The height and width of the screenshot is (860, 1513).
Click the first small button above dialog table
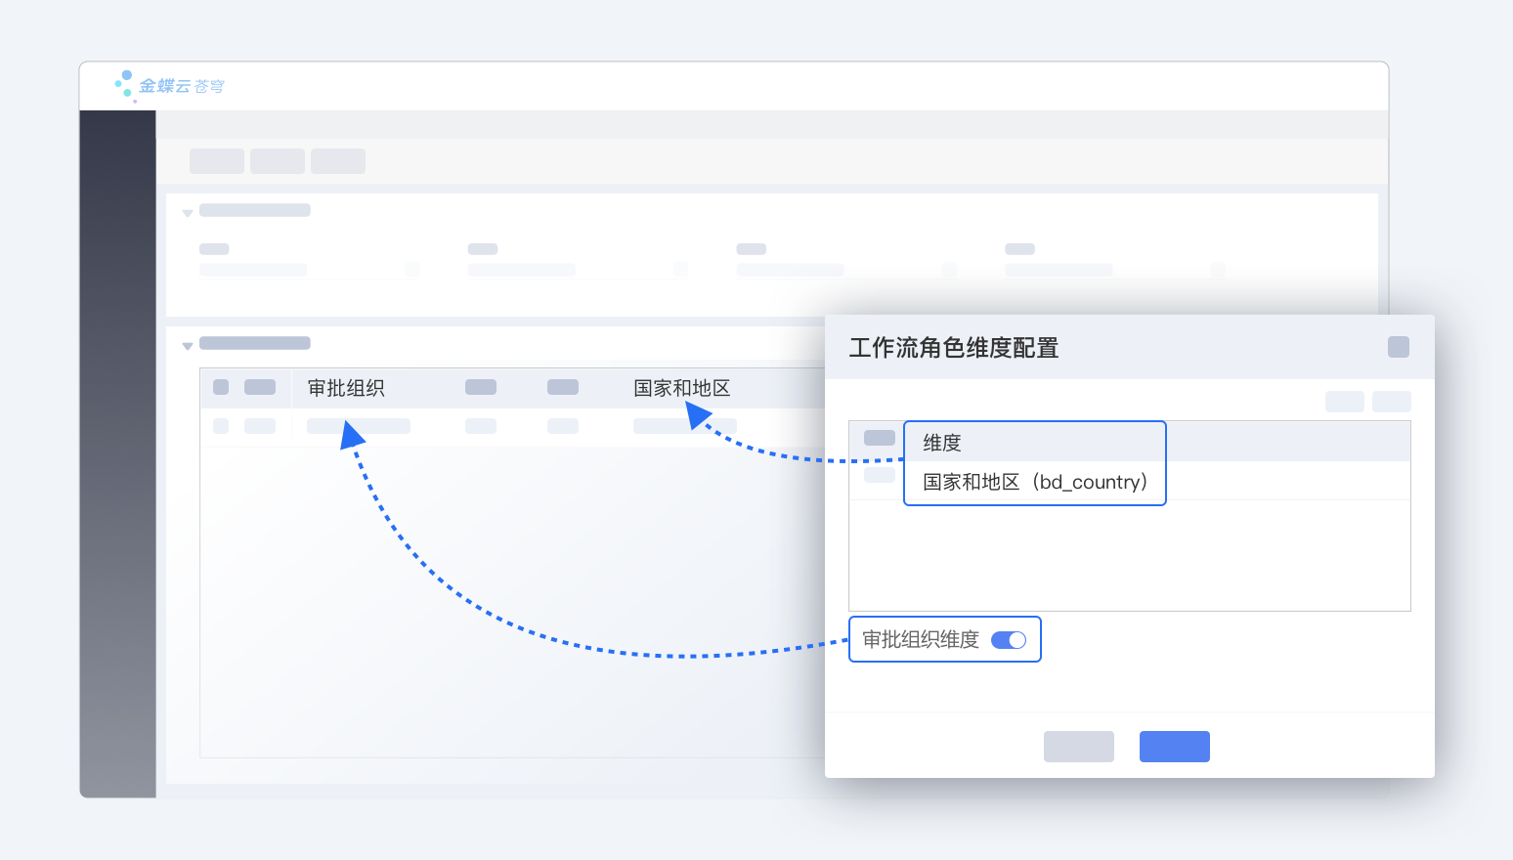coord(1344,402)
